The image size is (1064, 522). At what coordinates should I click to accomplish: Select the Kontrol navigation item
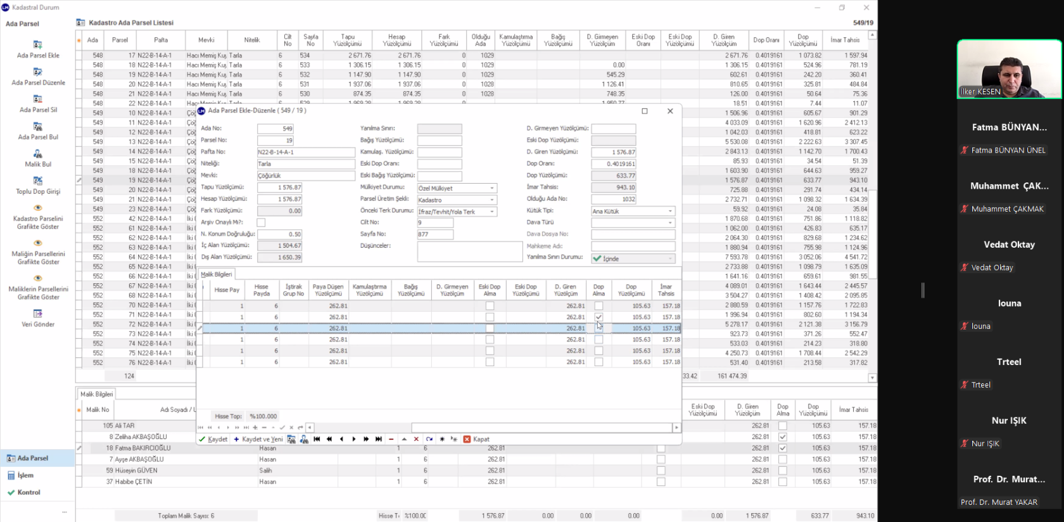tap(38, 492)
